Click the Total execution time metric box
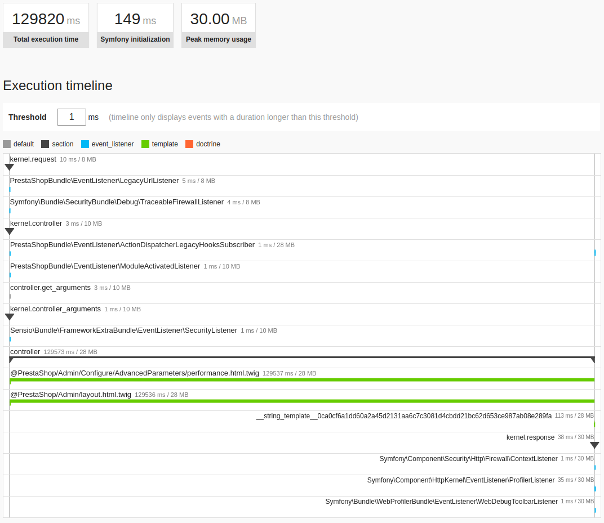The image size is (604, 523). [x=46, y=25]
